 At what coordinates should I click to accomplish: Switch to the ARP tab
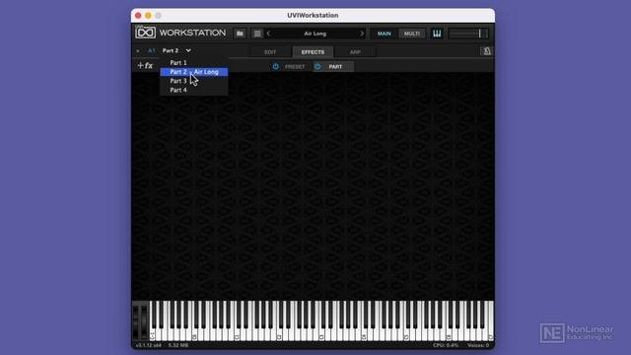click(355, 52)
